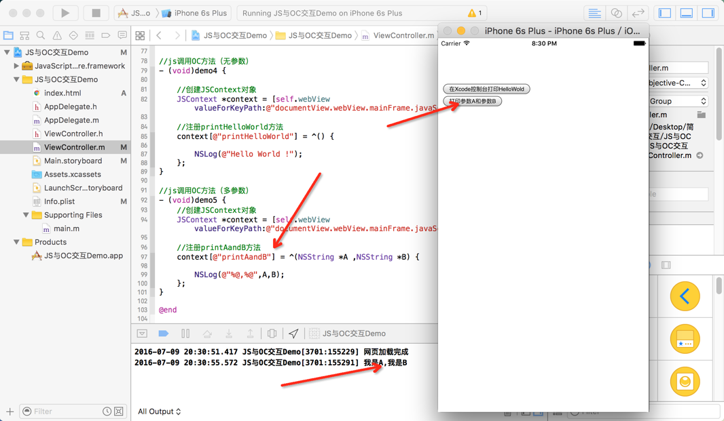Select JS与OC交互Demo process in debug bar

click(348, 334)
